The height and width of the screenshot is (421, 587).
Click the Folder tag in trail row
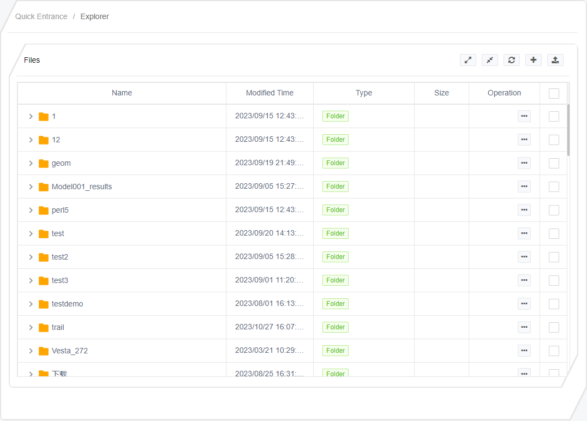tap(336, 327)
